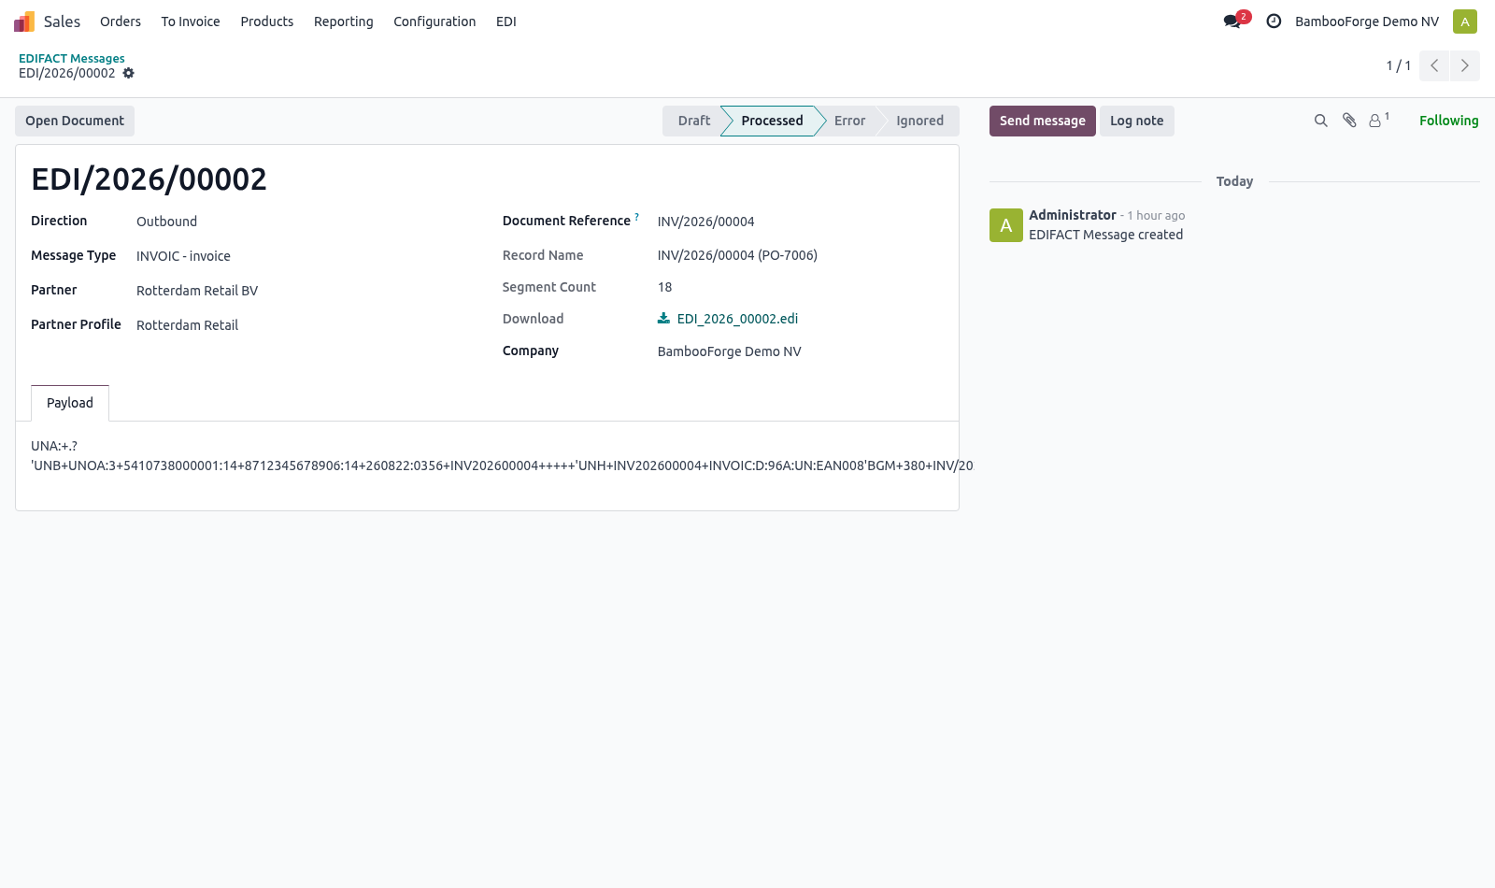Click the Open Document button
Screen dimensions: 1495x888
click(75, 121)
